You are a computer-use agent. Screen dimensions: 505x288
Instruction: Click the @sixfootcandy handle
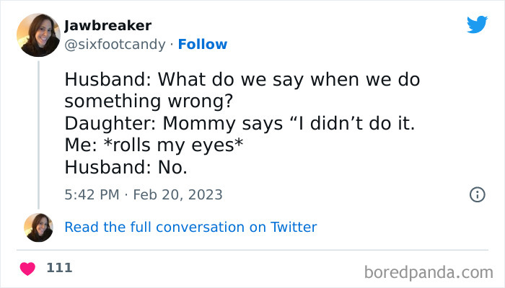coord(113,45)
